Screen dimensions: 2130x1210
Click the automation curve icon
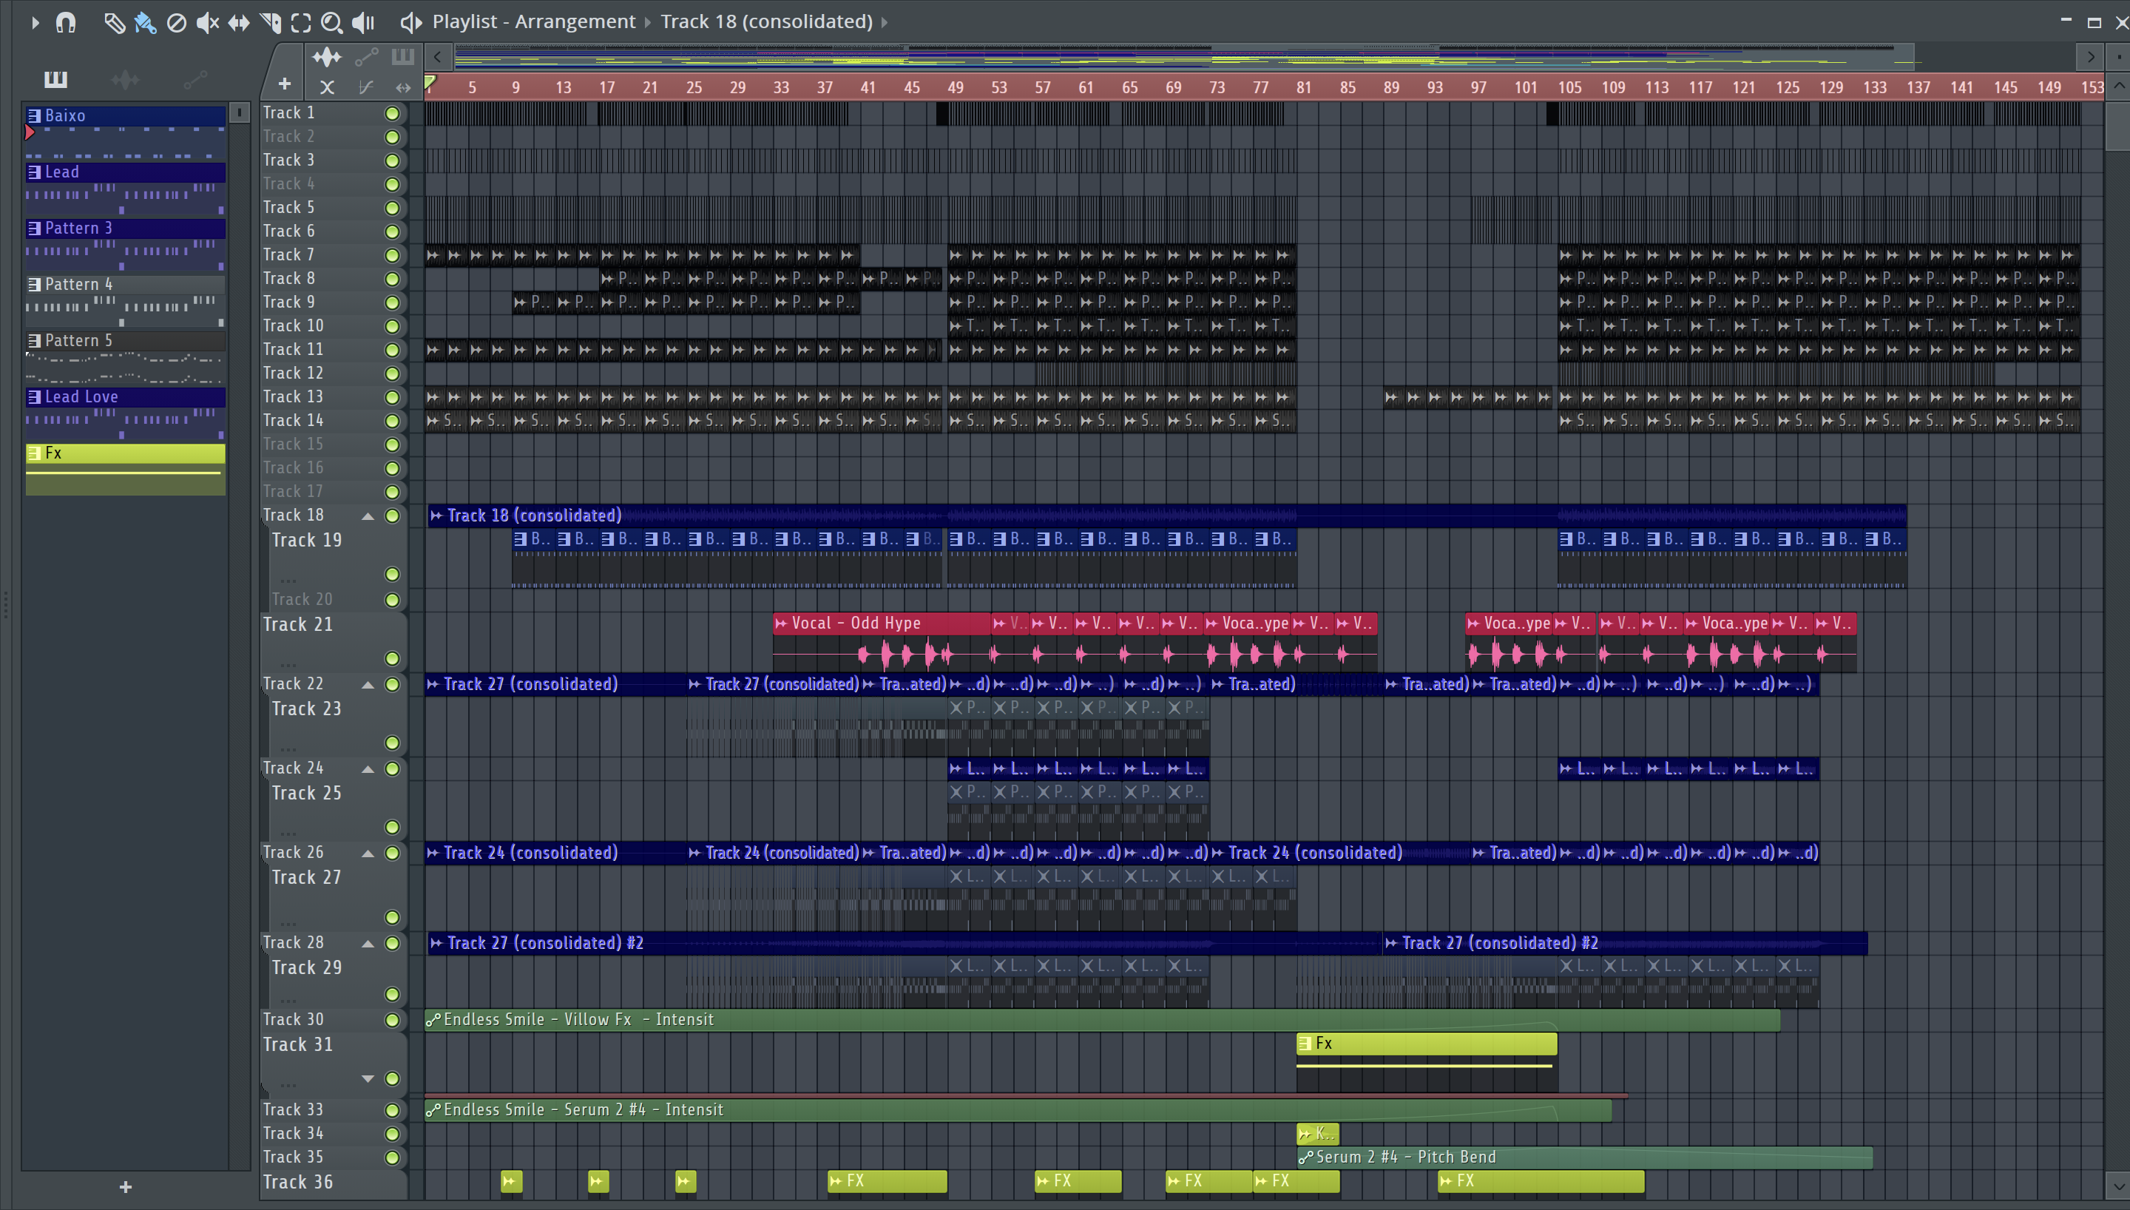(x=365, y=87)
